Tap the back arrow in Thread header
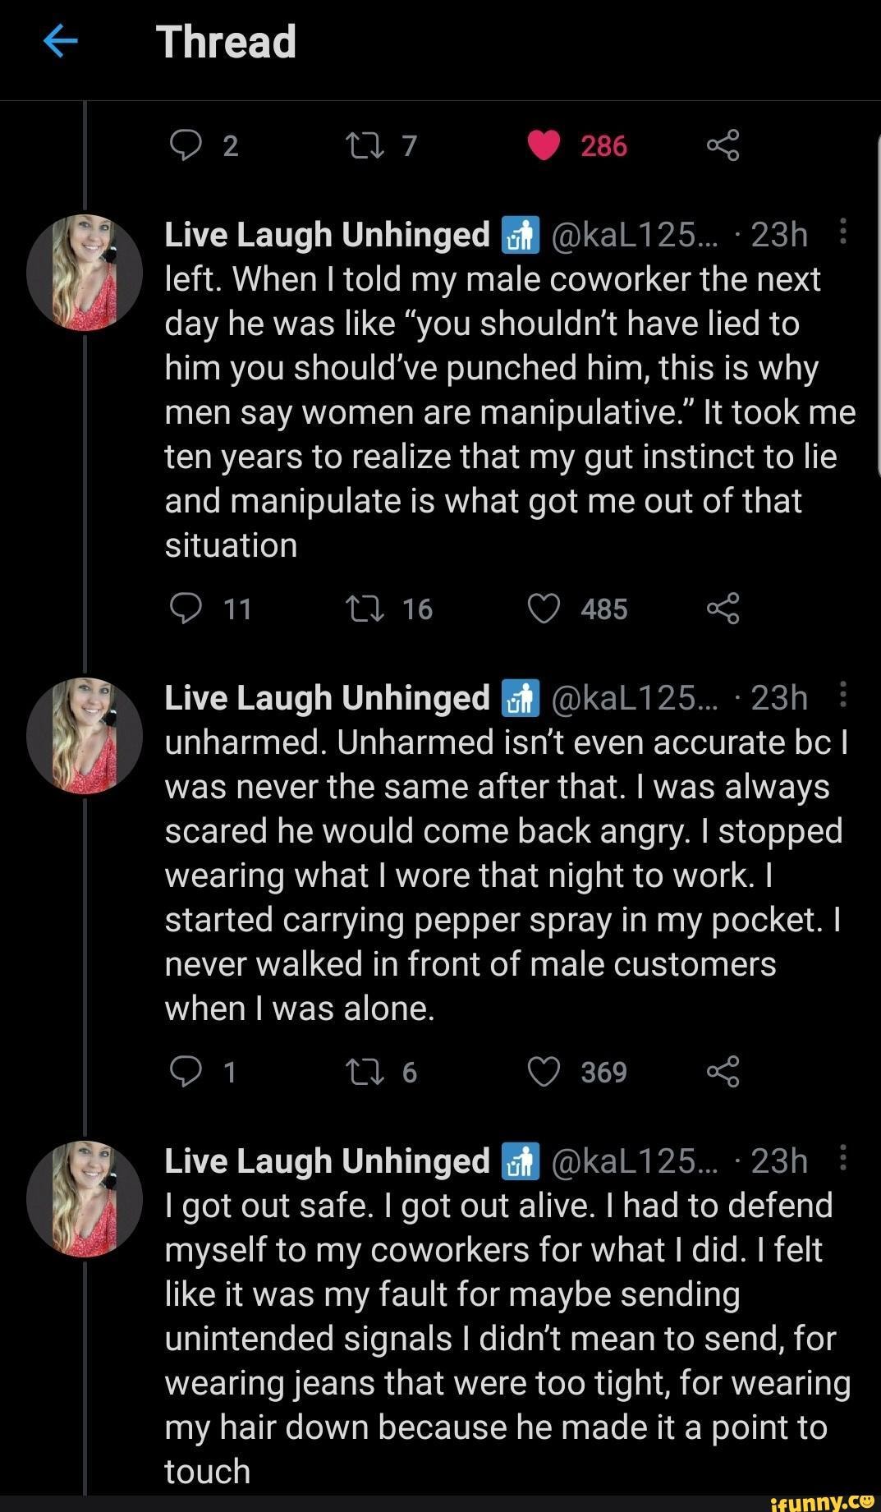The height and width of the screenshot is (1512, 881). tap(60, 41)
